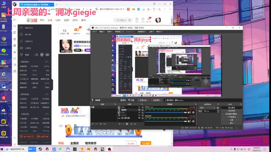Image resolution: width=271 pixels, height=152 pixels.
Task: Open the scene transition type dropdown in OBS
Action: 207,108
